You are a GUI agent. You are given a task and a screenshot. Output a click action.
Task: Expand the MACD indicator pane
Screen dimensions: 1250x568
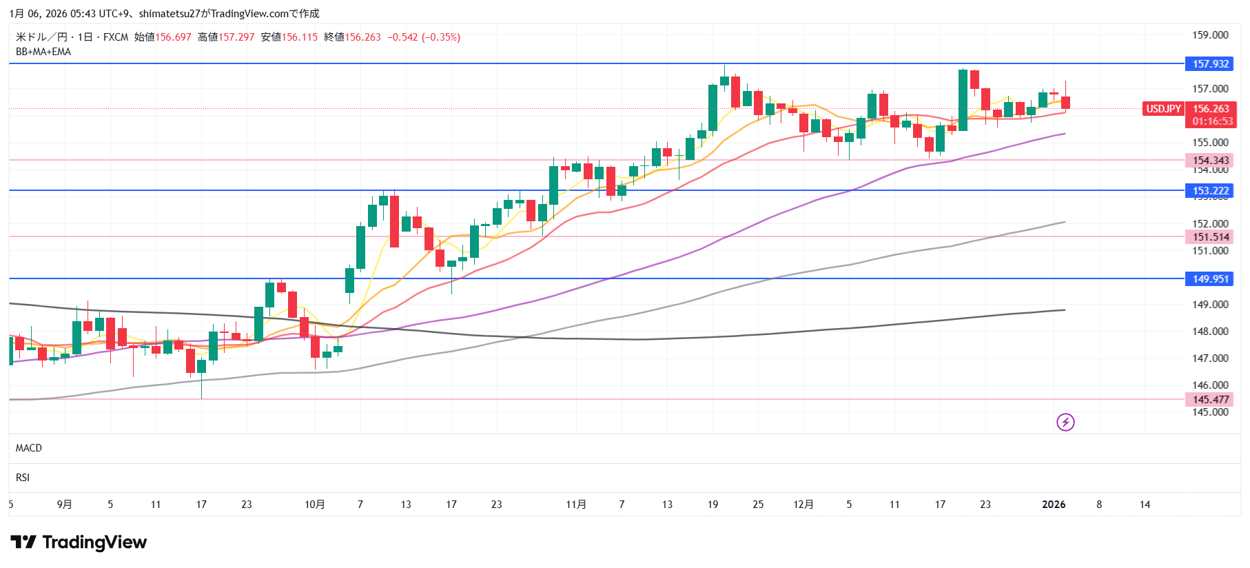coord(29,448)
